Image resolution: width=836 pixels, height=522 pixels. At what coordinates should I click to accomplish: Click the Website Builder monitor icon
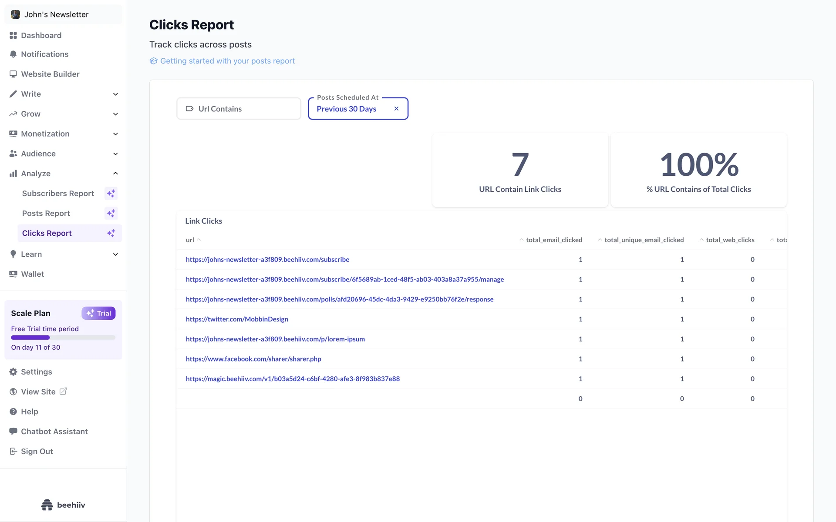click(13, 74)
